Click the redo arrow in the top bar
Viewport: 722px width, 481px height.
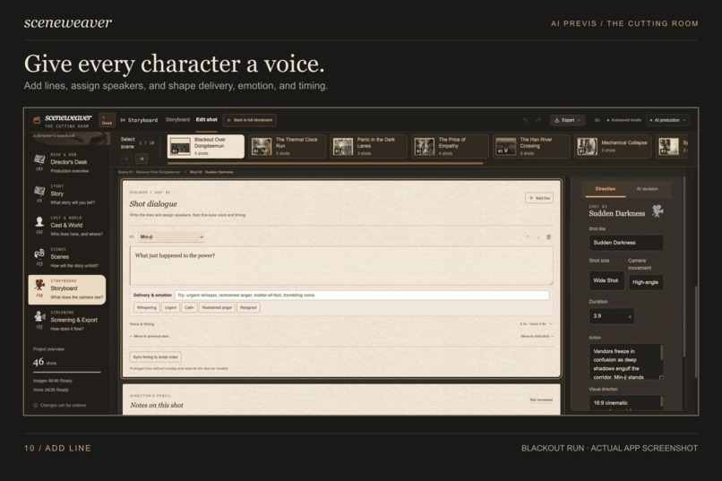(x=537, y=120)
